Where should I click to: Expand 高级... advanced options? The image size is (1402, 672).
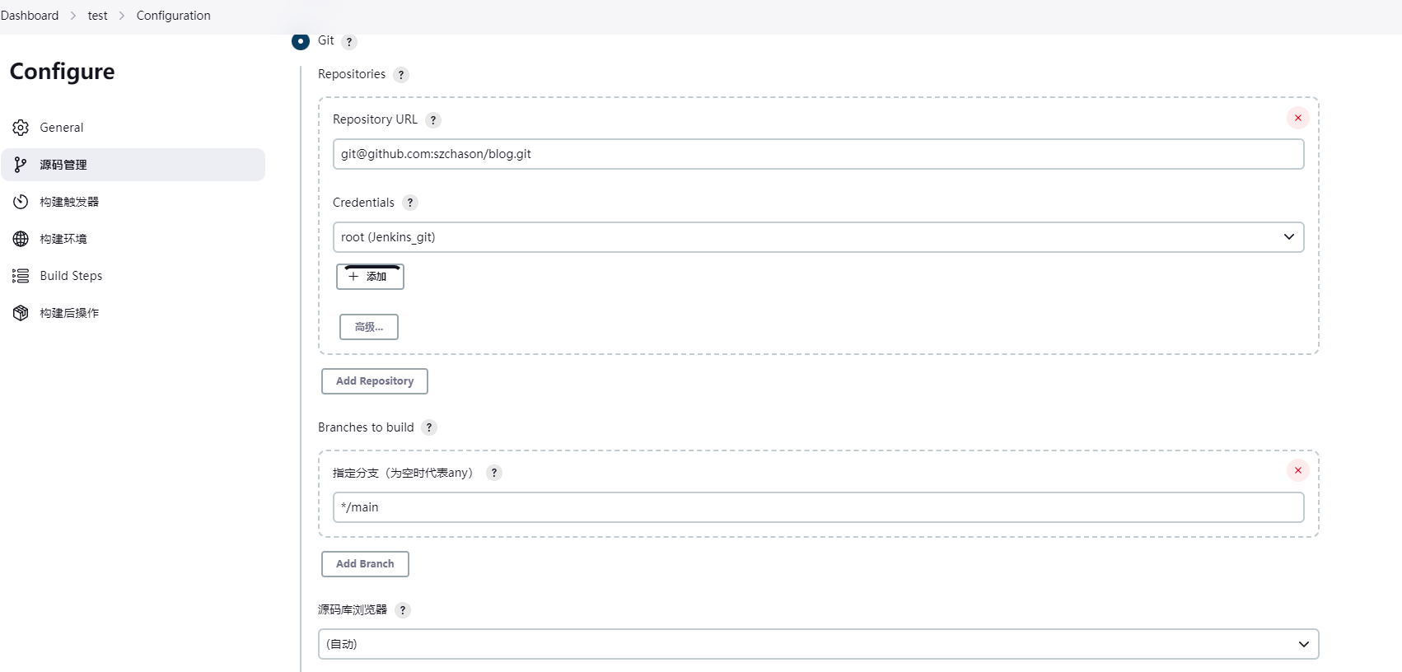(369, 327)
